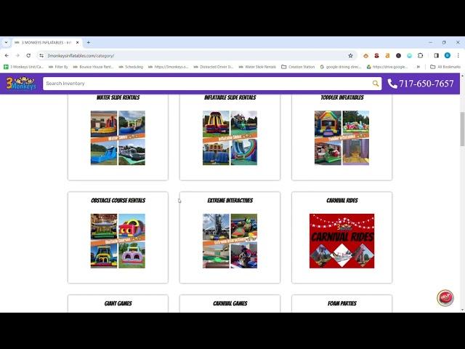
Task: Open the light blue round extension icon
Action: pos(409,55)
